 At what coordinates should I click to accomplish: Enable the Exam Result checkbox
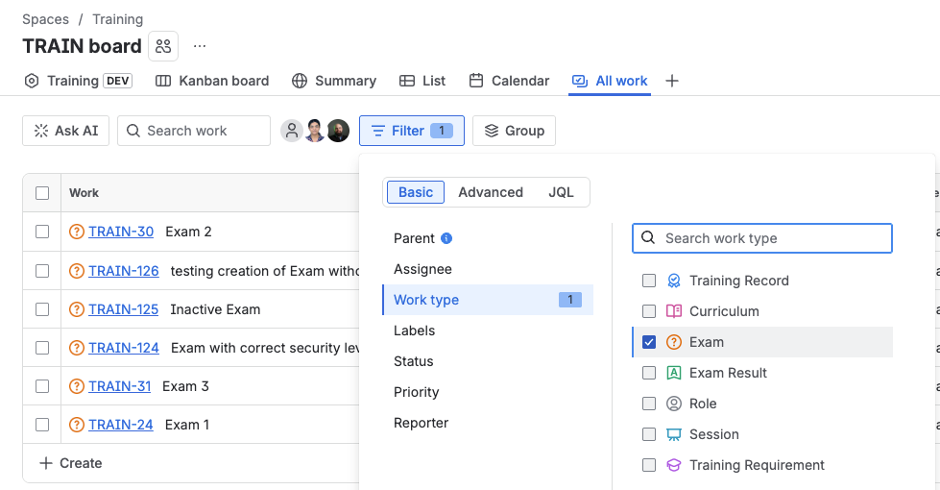649,373
